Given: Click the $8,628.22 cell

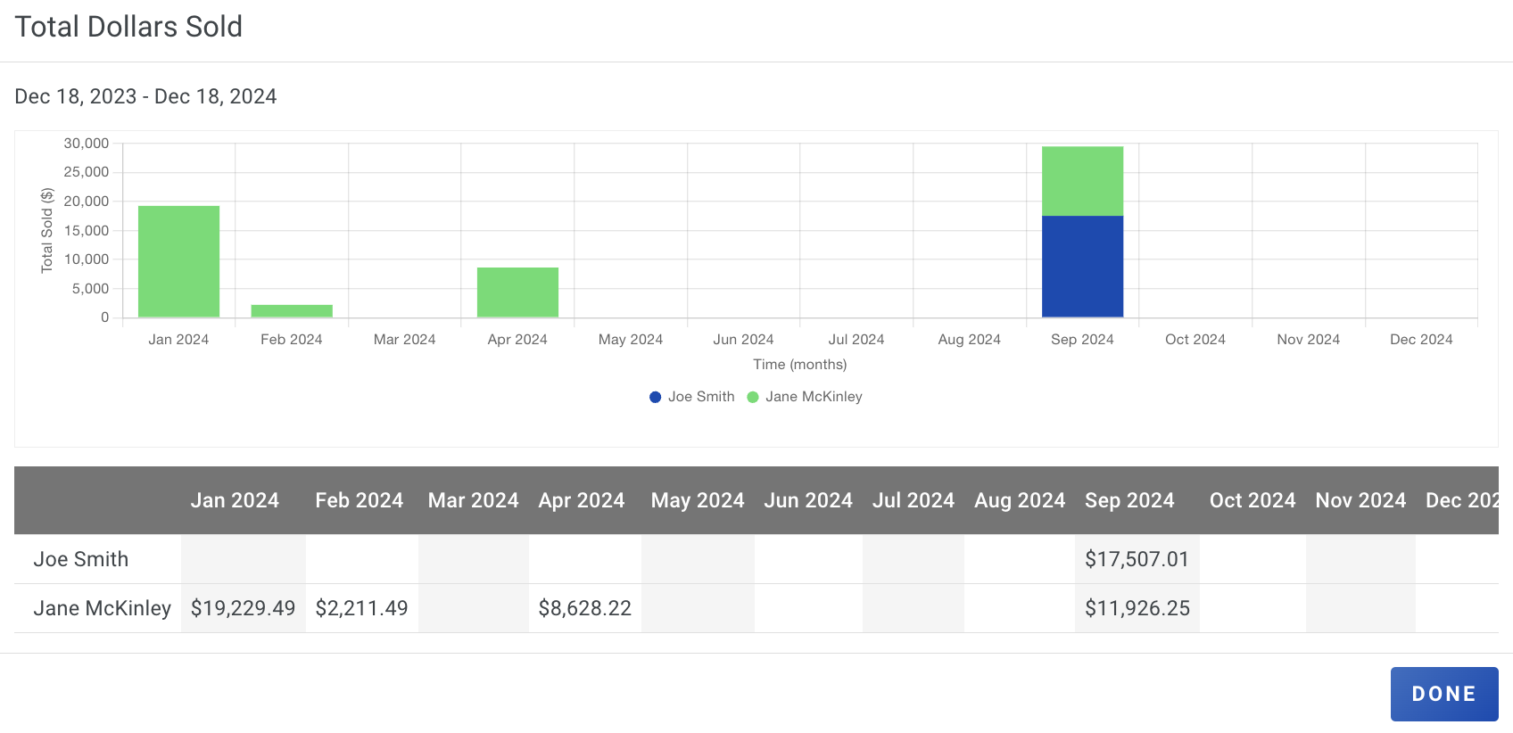Looking at the screenshot, I should 585,608.
